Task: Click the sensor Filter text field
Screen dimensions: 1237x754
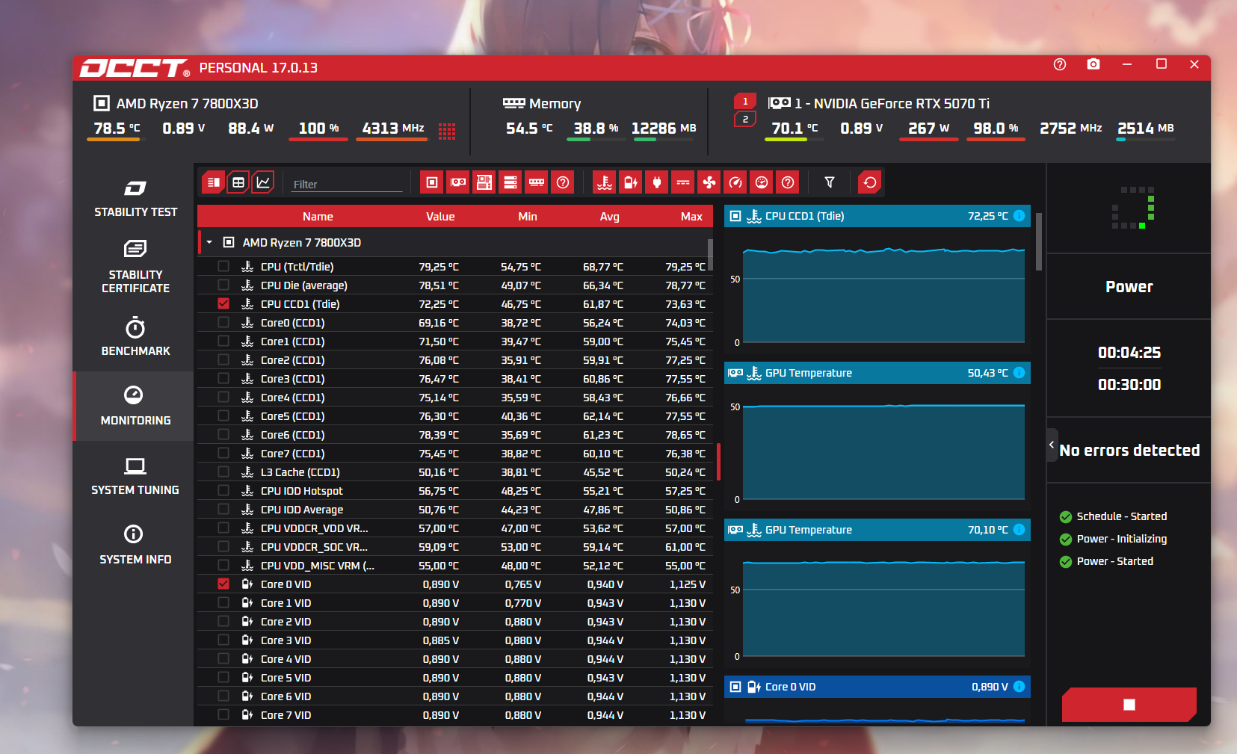Action: 347,184
